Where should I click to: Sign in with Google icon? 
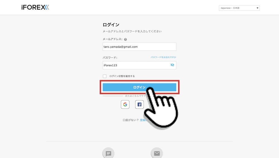pos(125,104)
